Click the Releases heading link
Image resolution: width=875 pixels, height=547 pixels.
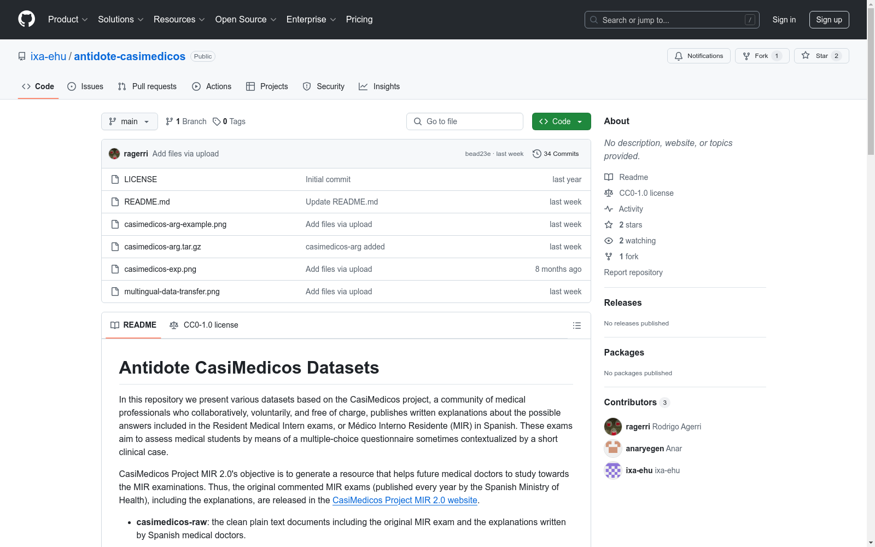coord(623,302)
